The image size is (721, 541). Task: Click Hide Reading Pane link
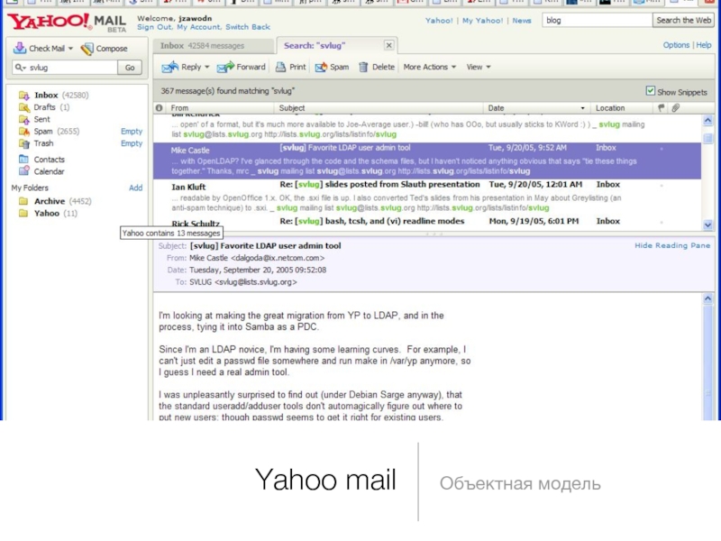coord(672,245)
